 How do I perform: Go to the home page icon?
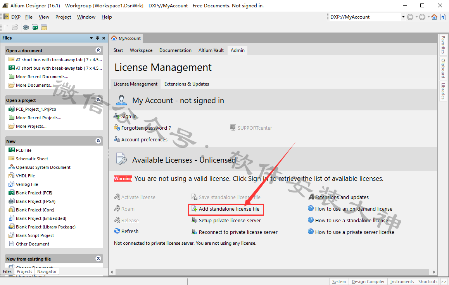(434, 17)
